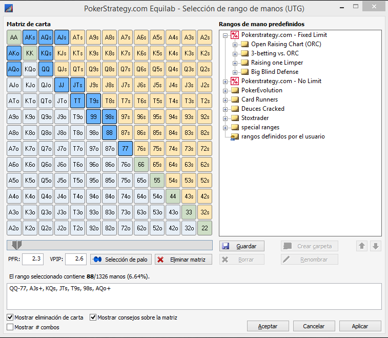
Task: Click the Eliminar matriz button
Action: coord(183,259)
